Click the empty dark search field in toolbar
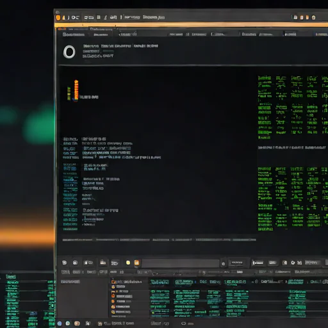 tap(181, 263)
